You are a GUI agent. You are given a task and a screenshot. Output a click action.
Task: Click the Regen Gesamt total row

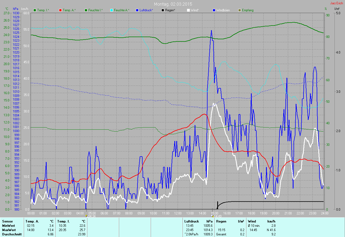230,234
